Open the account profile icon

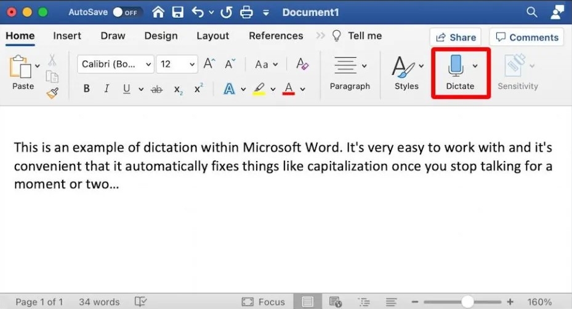557,12
